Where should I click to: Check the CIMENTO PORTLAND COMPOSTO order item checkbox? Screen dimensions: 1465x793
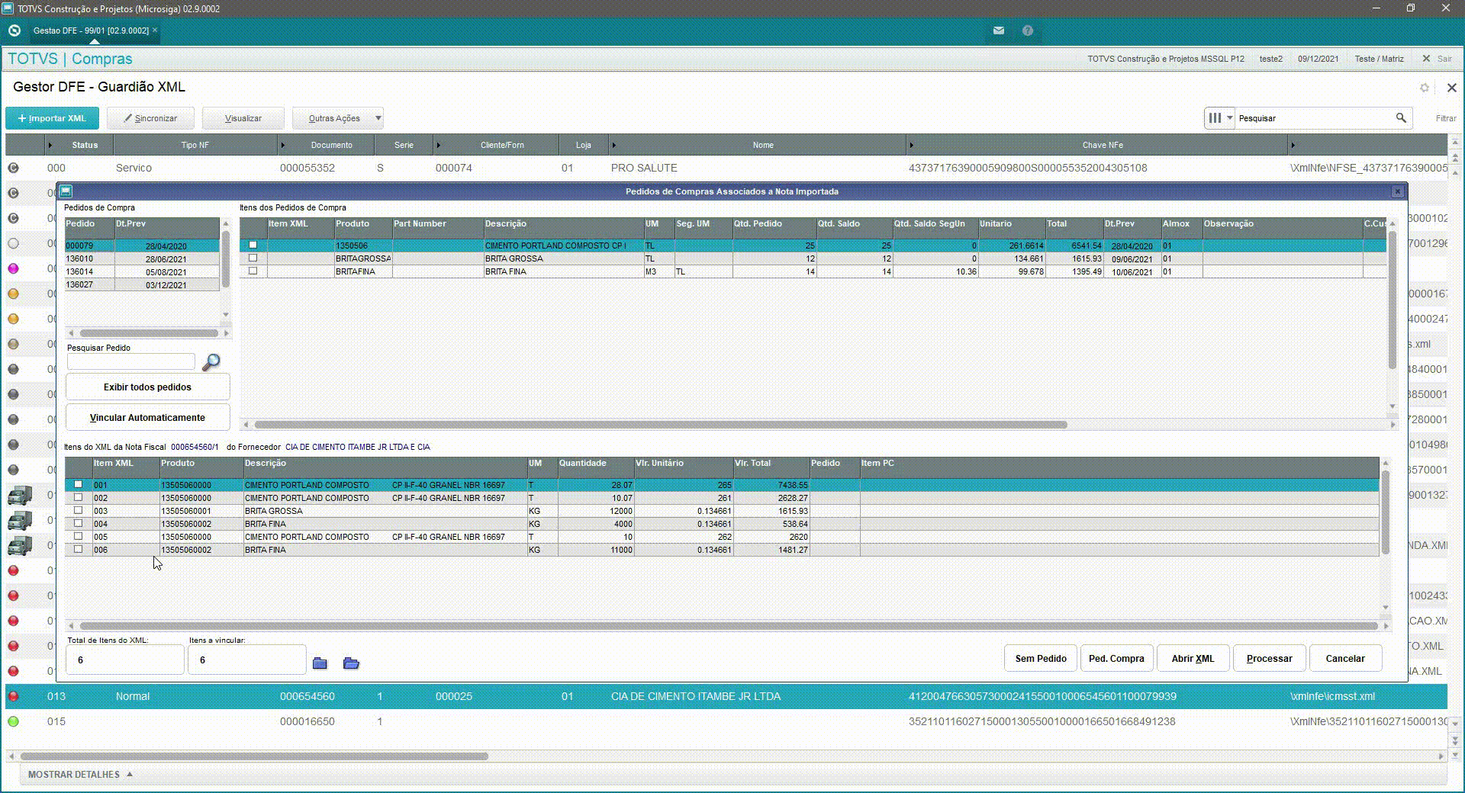click(253, 246)
